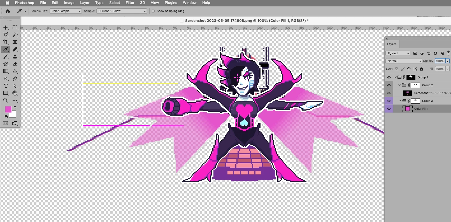Image resolution: width=451 pixels, height=222 pixels.
Task: Collapse Group 1 in Layers panel
Action: click(x=395, y=77)
